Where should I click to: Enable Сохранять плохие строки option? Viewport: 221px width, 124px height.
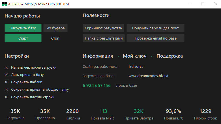tap(29, 97)
